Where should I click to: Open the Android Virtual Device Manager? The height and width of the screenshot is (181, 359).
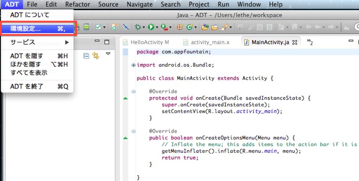(86, 27)
